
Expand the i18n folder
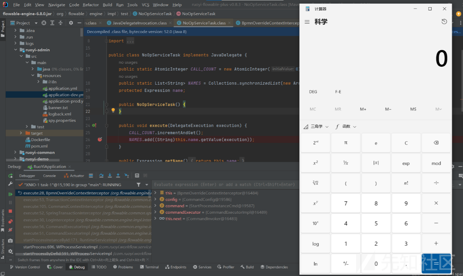coord(39,82)
